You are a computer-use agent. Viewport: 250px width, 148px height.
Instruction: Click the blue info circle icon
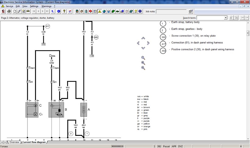(59, 11)
